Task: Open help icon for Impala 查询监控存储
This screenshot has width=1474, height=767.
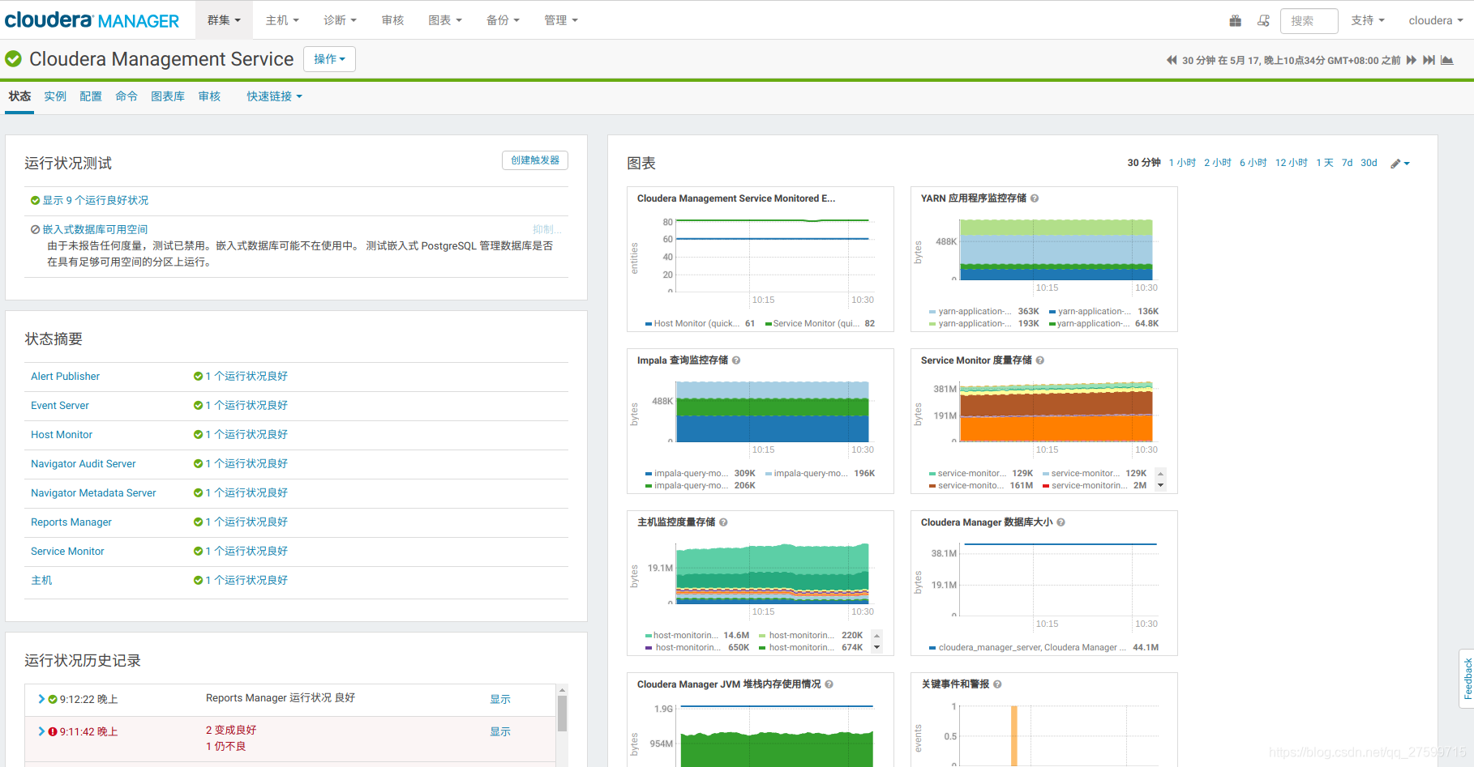Action: pos(736,360)
